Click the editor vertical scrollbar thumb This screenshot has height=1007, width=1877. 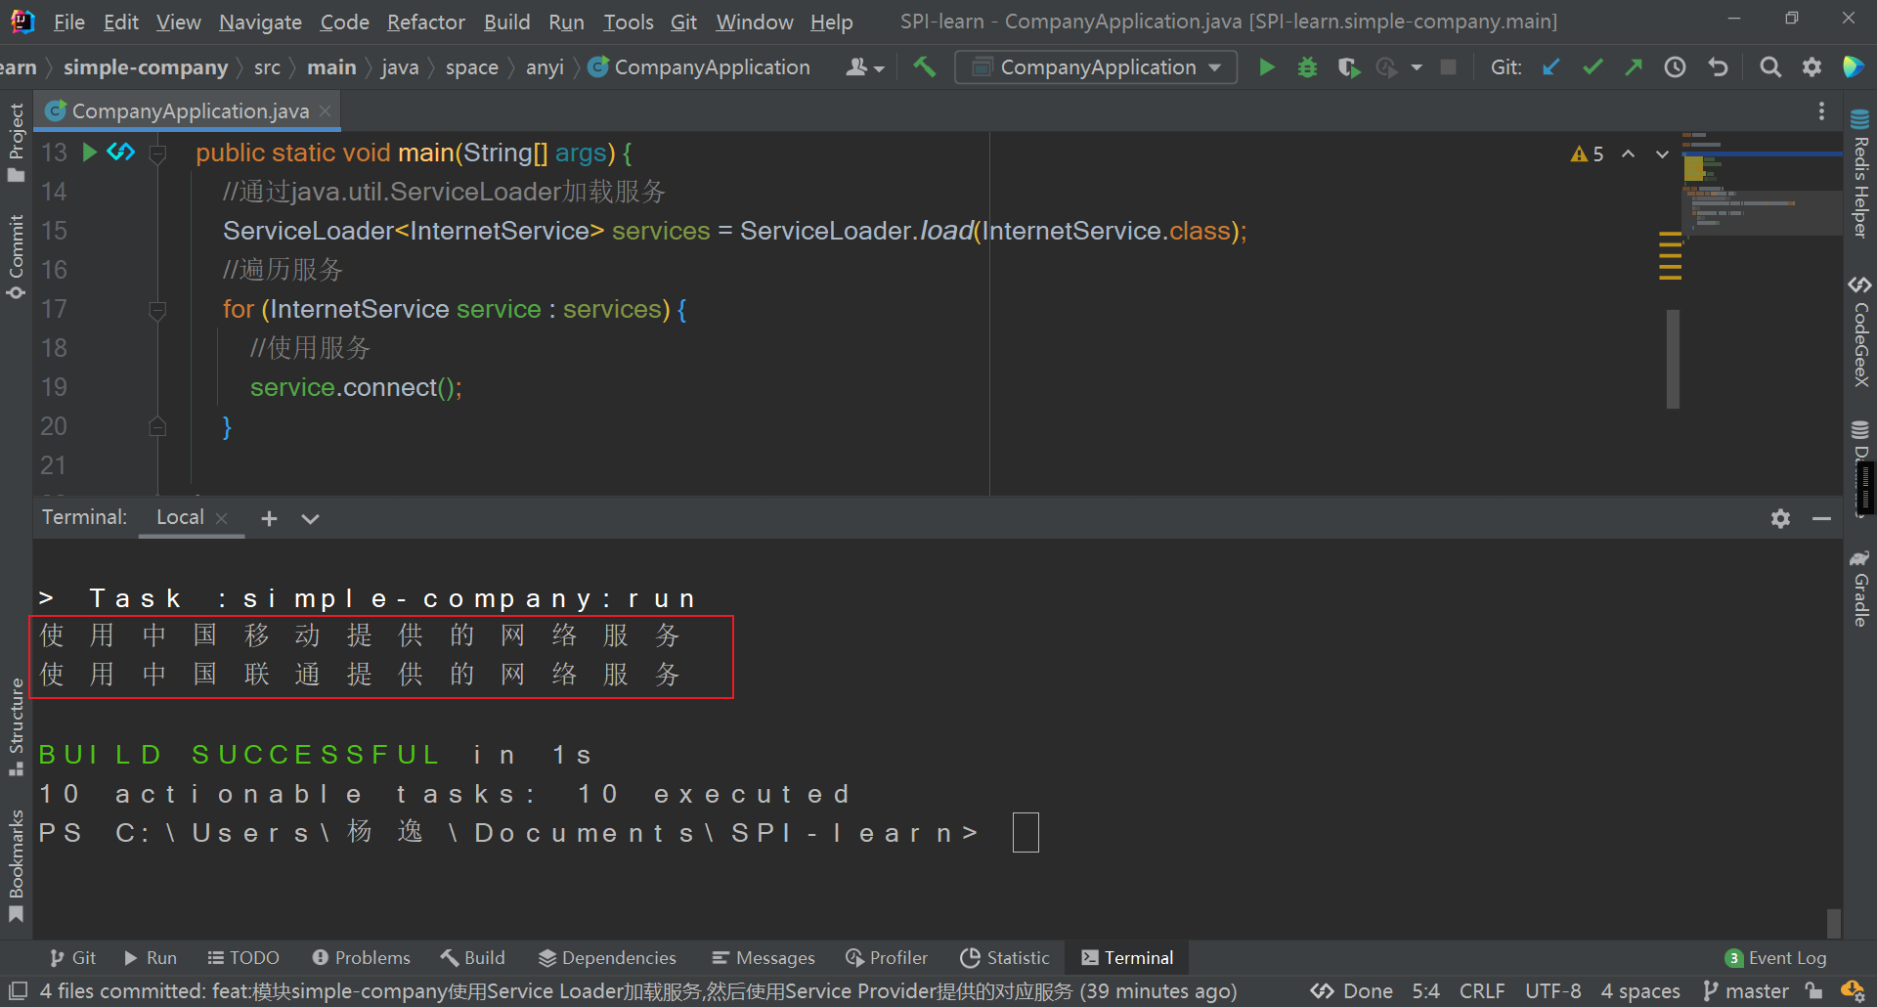pos(1673,358)
